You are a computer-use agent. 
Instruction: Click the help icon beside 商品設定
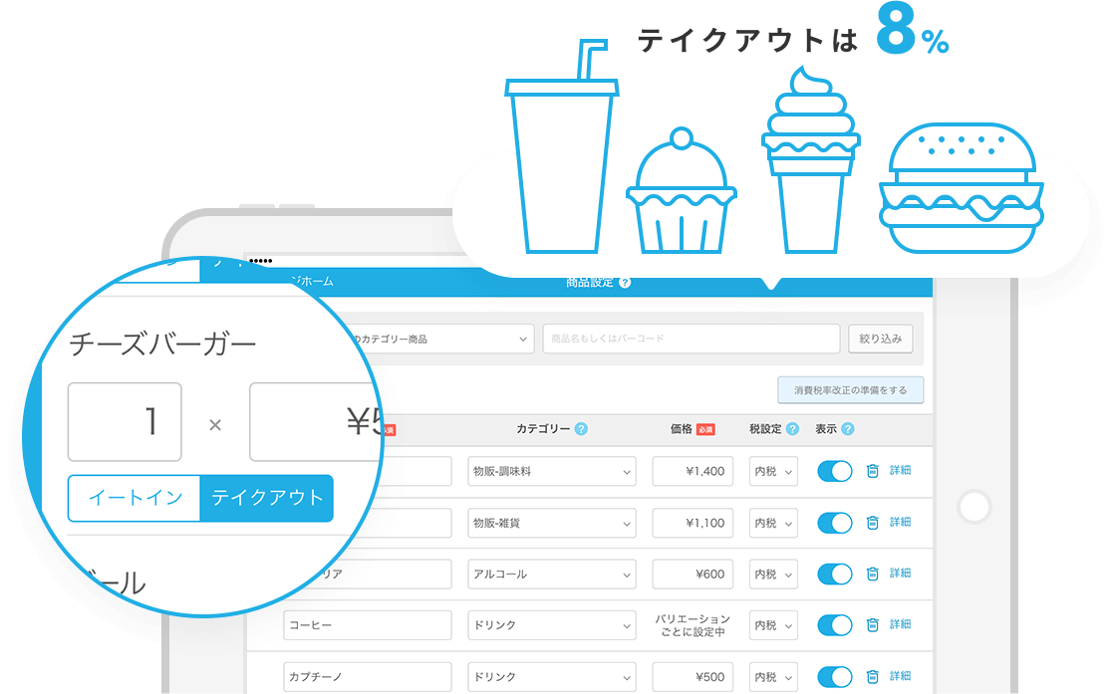(x=625, y=283)
